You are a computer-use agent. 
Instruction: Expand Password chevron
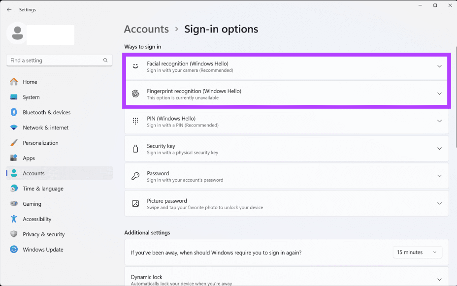439,176
